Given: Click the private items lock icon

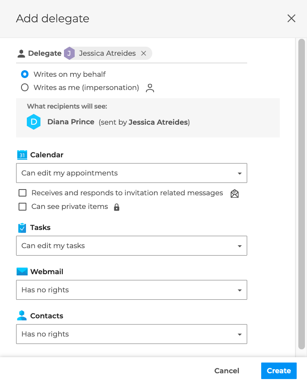Looking at the screenshot, I should pos(116,207).
